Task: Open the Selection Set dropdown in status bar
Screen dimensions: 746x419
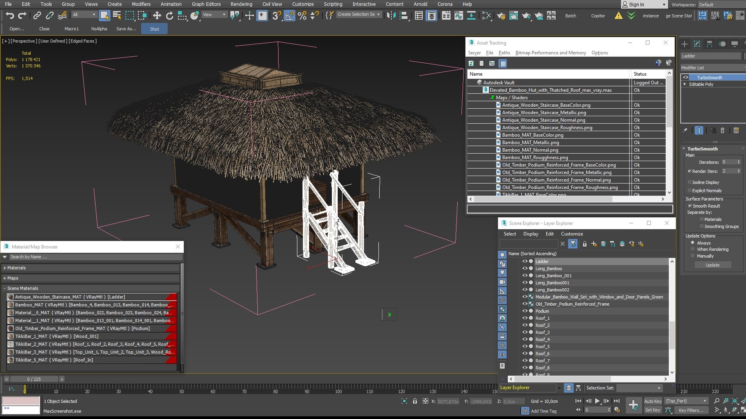Action: pyautogui.click(x=639, y=388)
